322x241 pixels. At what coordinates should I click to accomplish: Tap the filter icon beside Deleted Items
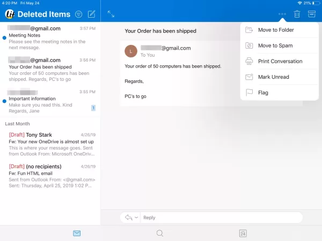[79, 14]
